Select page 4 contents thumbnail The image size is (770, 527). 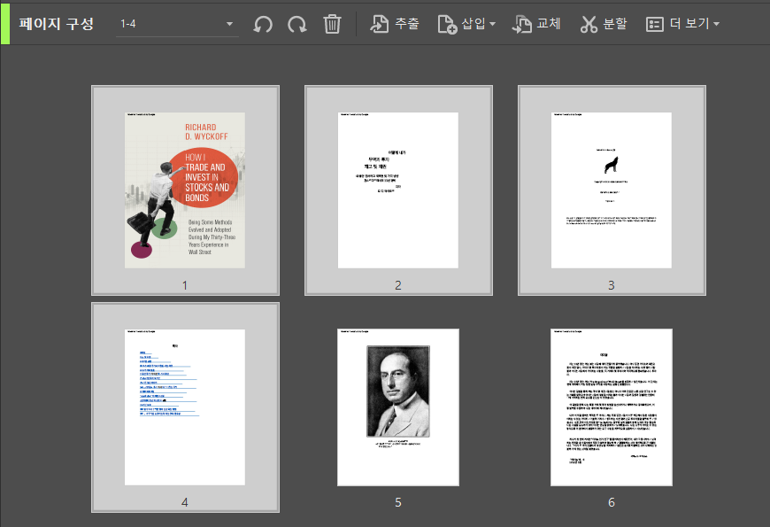coord(185,407)
